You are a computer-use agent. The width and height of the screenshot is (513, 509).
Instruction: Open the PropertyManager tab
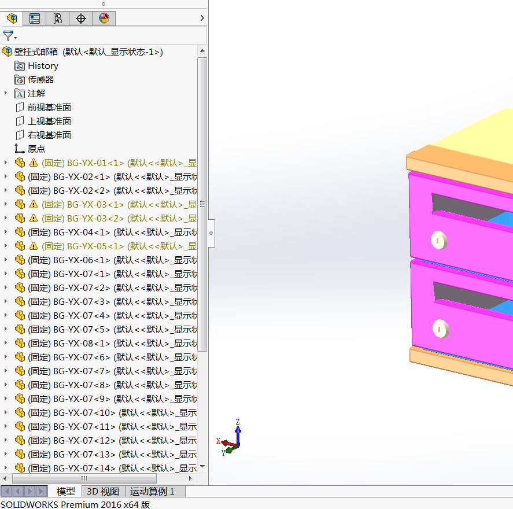[x=35, y=19]
